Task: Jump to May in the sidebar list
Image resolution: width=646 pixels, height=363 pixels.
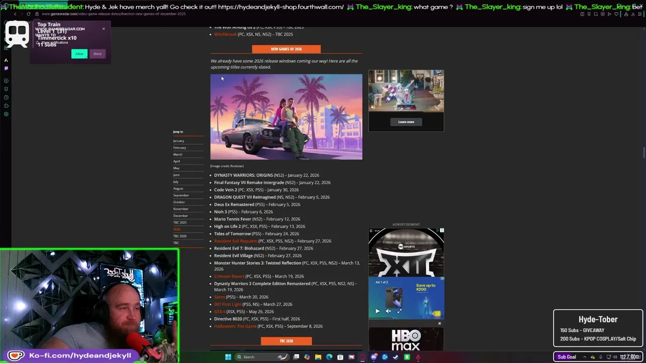Action: pos(176,168)
